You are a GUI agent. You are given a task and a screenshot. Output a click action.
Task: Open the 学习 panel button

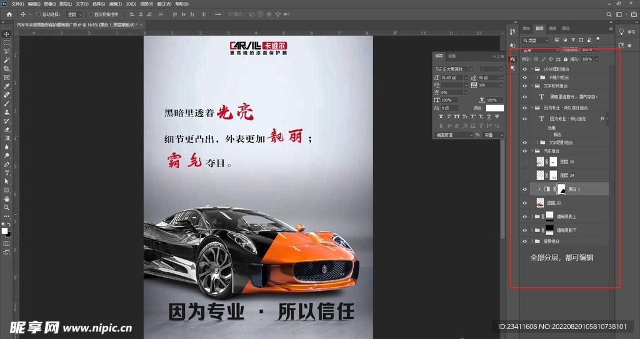point(627,32)
